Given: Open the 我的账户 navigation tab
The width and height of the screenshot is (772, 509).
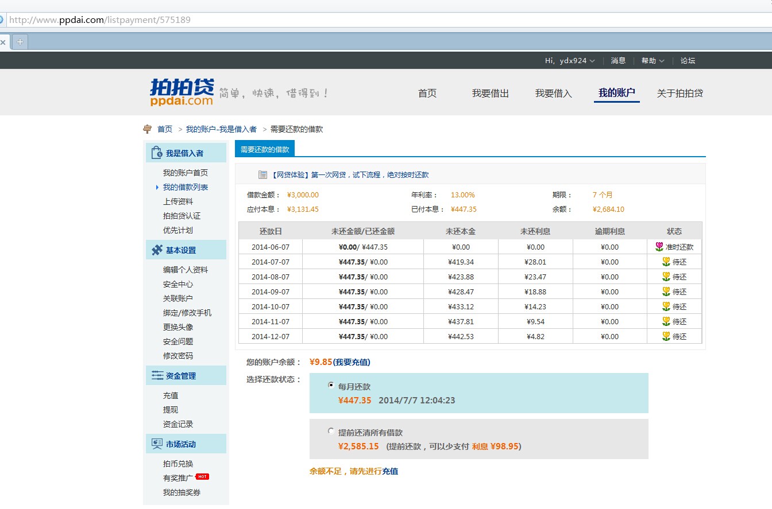Looking at the screenshot, I should tap(616, 93).
